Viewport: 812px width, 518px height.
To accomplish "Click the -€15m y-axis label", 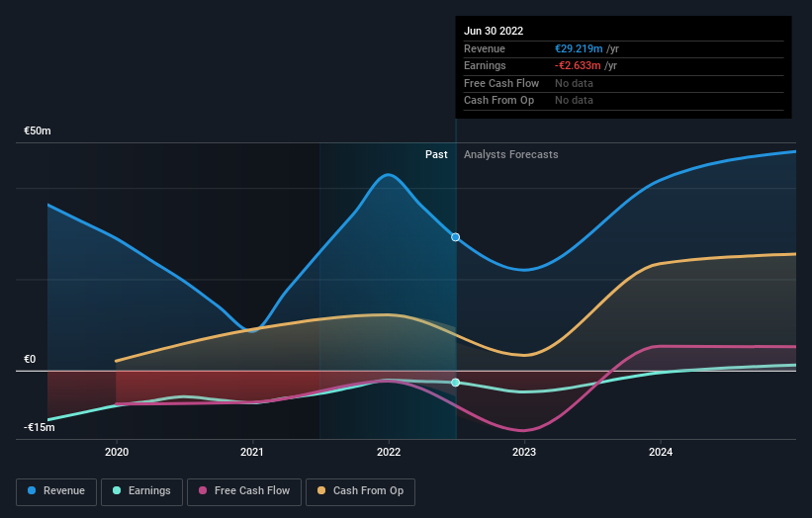I will click(x=39, y=427).
